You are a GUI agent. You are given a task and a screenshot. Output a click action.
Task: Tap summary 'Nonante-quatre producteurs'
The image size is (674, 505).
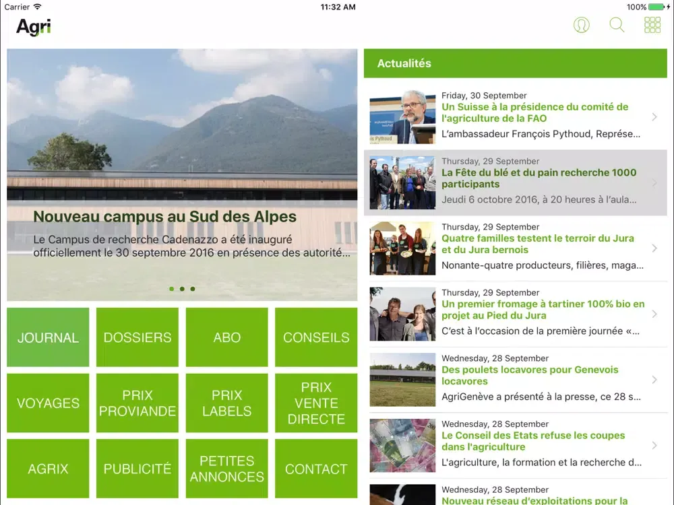tap(543, 265)
